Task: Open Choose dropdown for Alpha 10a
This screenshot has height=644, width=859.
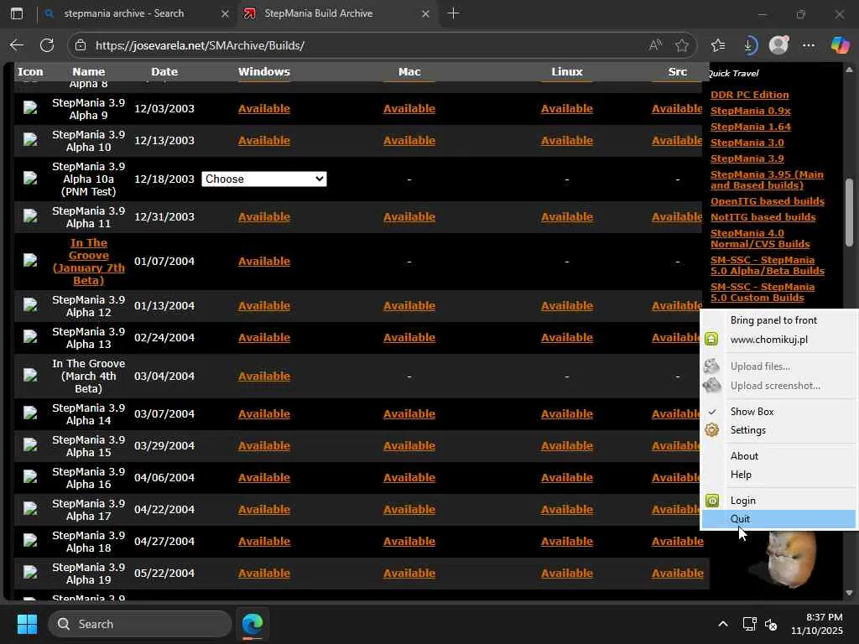Action: (x=264, y=179)
